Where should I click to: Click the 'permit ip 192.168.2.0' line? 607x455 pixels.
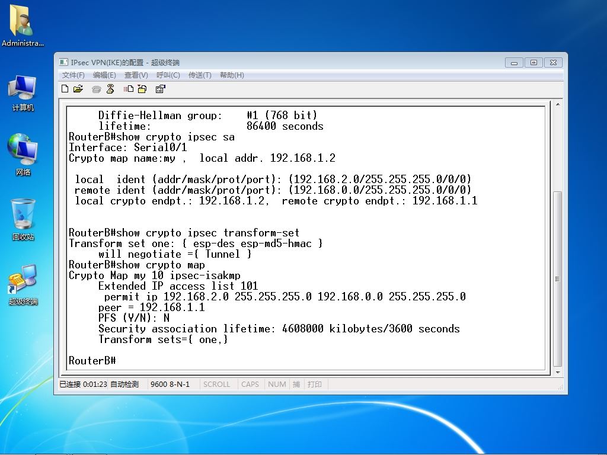point(285,297)
